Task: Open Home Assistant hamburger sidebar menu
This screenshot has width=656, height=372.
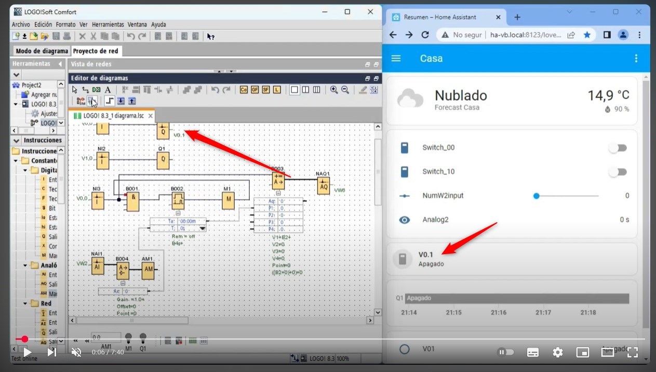Action: click(x=396, y=58)
